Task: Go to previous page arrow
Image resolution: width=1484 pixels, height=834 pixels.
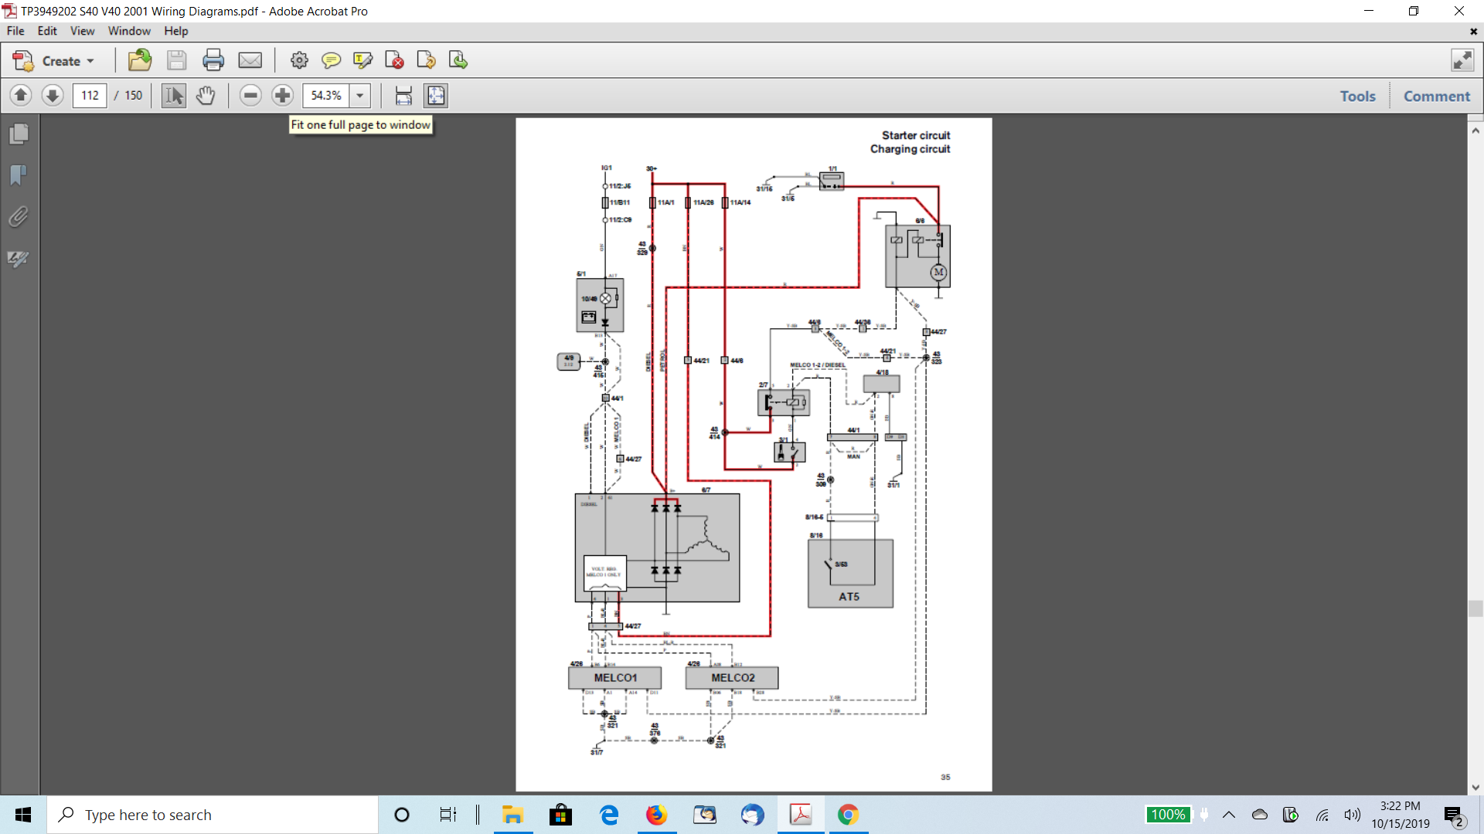Action: pos(21,95)
